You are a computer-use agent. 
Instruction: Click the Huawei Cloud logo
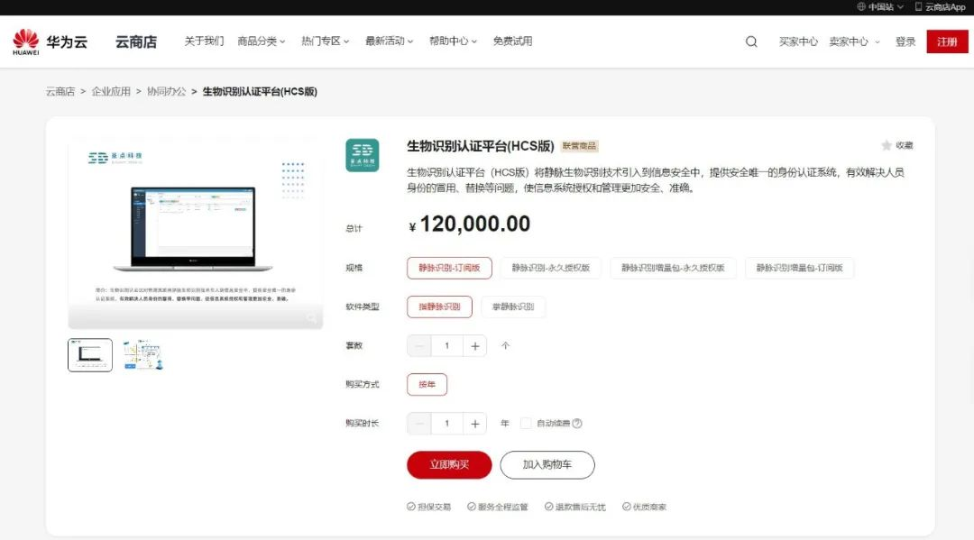[50, 41]
